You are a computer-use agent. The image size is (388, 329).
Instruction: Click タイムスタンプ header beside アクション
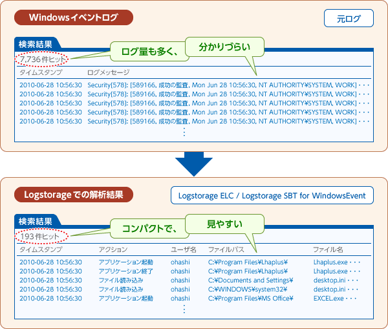point(41,249)
